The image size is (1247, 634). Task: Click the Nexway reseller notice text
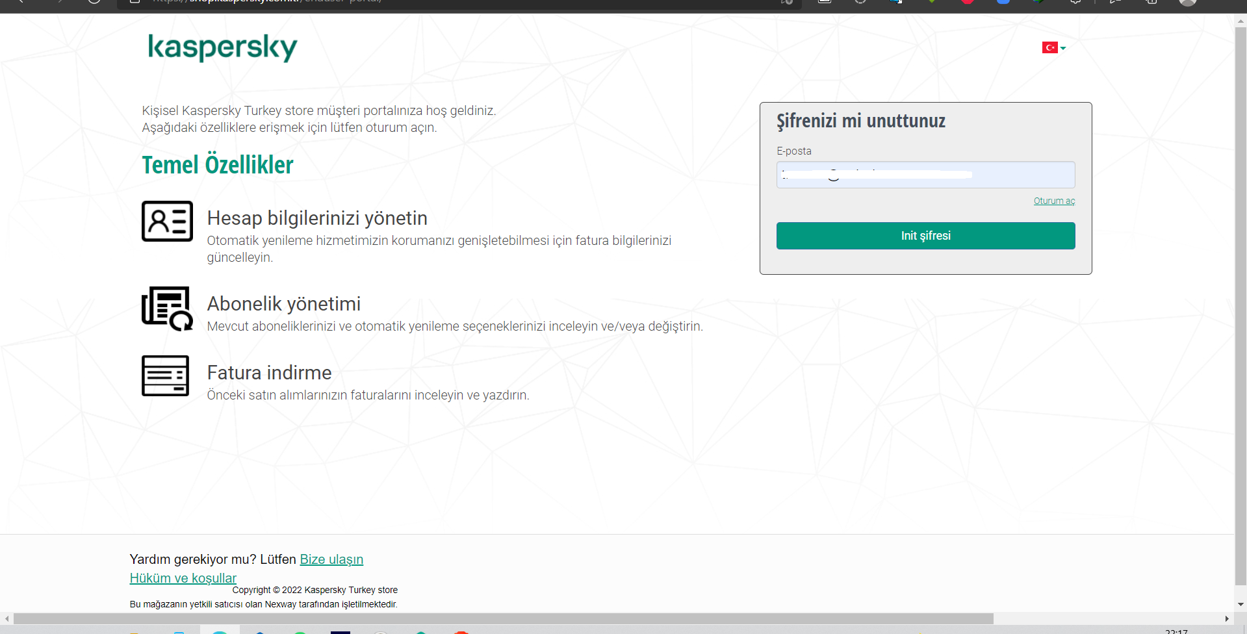pyautogui.click(x=264, y=604)
